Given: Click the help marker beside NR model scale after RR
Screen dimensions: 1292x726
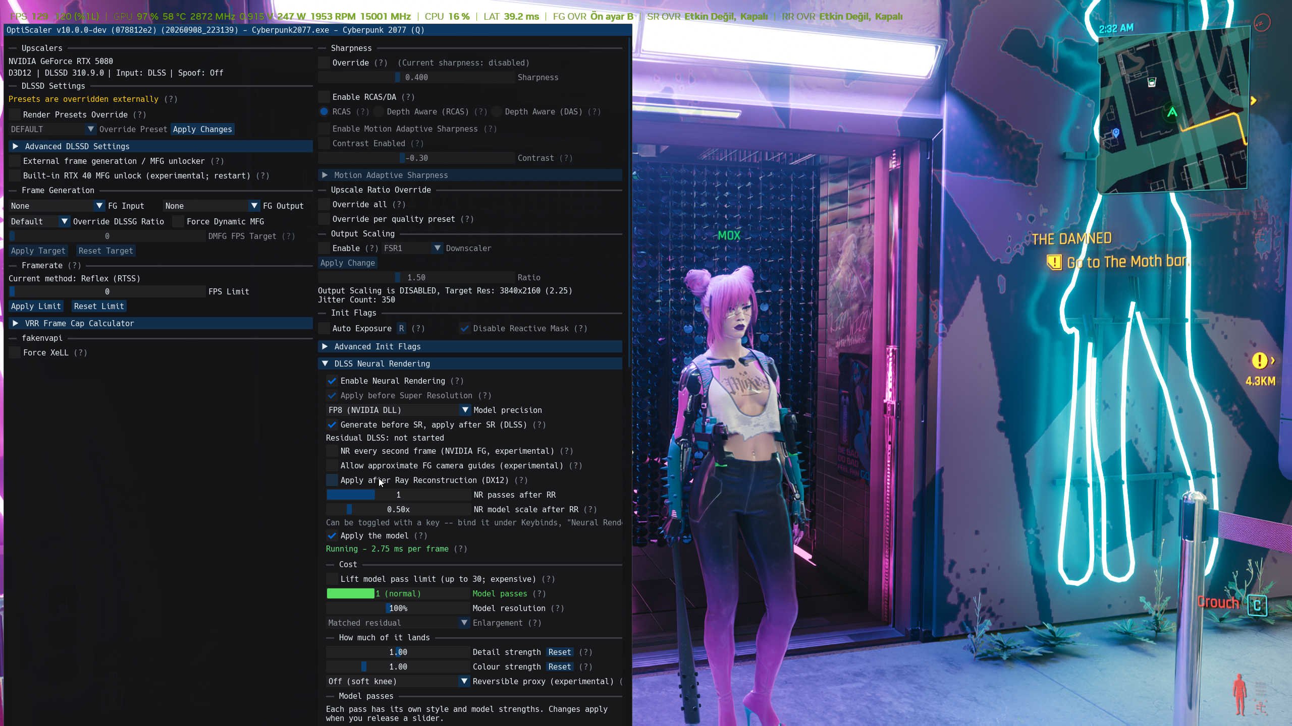Looking at the screenshot, I should click(x=590, y=509).
